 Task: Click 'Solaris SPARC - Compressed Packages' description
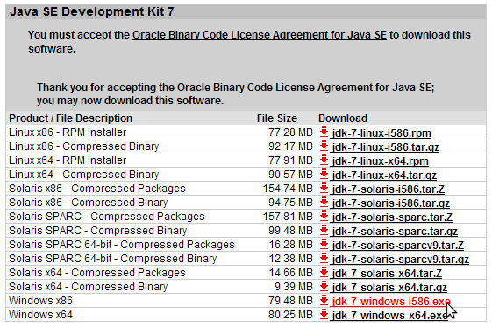107,217
